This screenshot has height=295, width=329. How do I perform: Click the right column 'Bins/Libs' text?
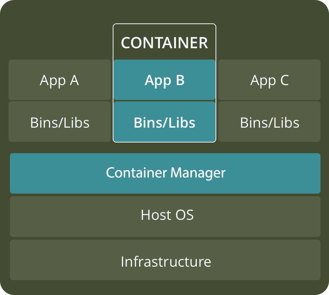269,123
